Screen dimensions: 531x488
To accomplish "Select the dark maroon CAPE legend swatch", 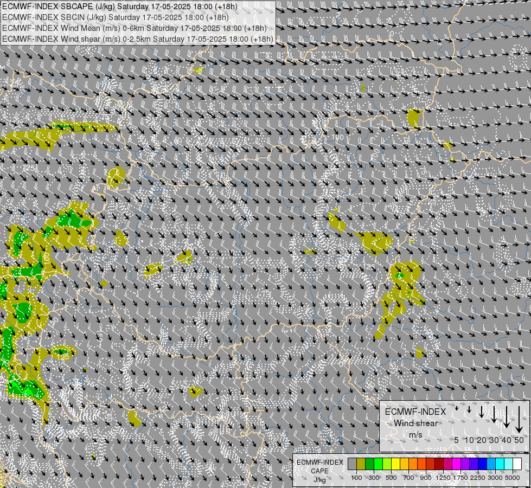I will click(439, 464).
